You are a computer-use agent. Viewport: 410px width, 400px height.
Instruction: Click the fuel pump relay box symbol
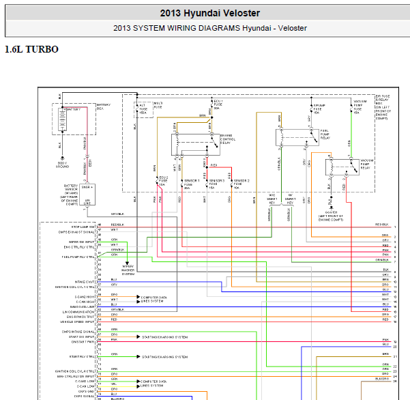point(297,137)
